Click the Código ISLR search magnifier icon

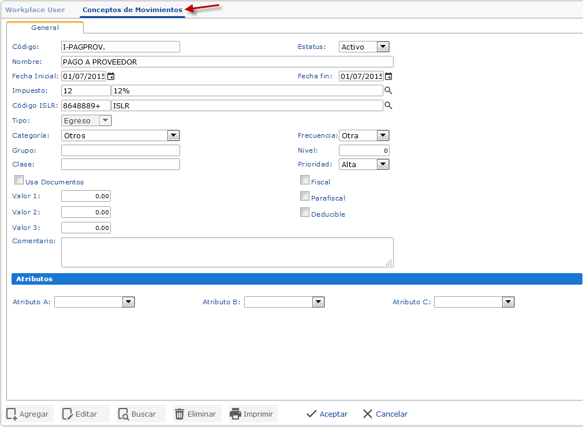388,105
